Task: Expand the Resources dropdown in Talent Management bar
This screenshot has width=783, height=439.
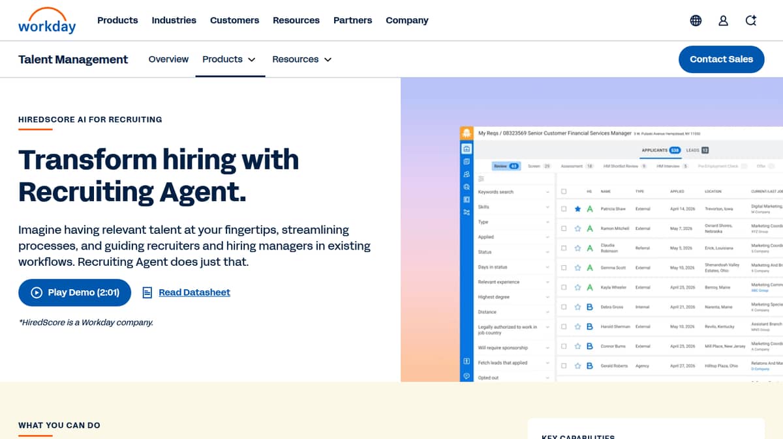Action: [x=302, y=59]
